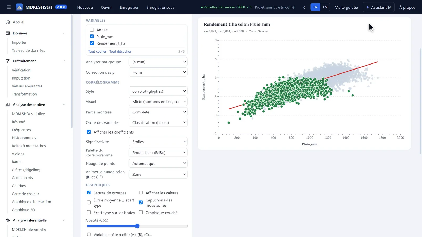The width and height of the screenshot is (422, 237).
Task: Enable Afficher les valeurs checkbox
Action: coord(141,193)
